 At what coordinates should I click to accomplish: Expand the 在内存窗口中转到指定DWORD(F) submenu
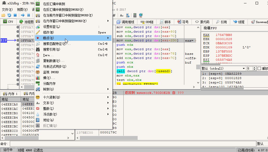tap(73, 21)
